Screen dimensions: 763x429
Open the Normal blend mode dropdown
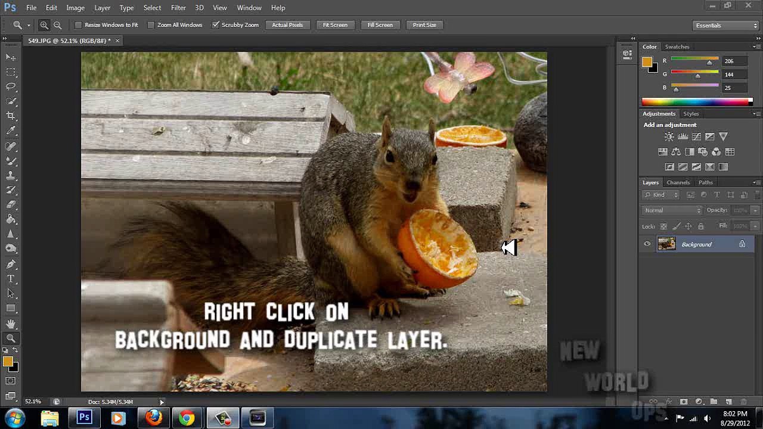tap(672, 210)
